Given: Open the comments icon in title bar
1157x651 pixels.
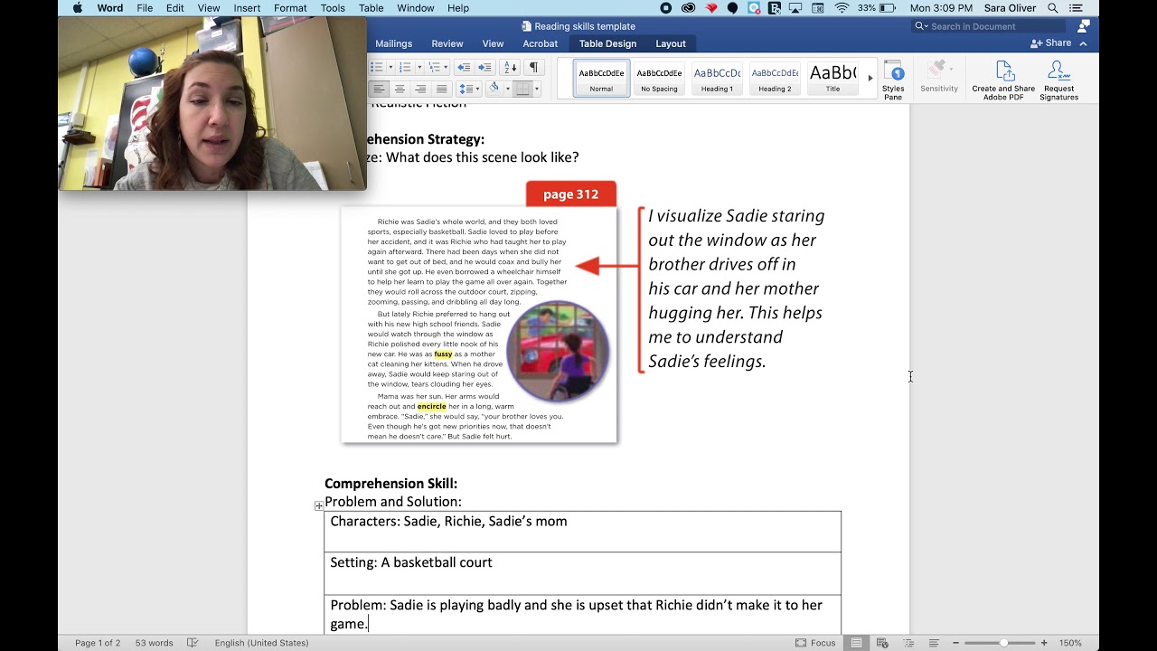Looking at the screenshot, I should pyautogui.click(x=1083, y=26).
